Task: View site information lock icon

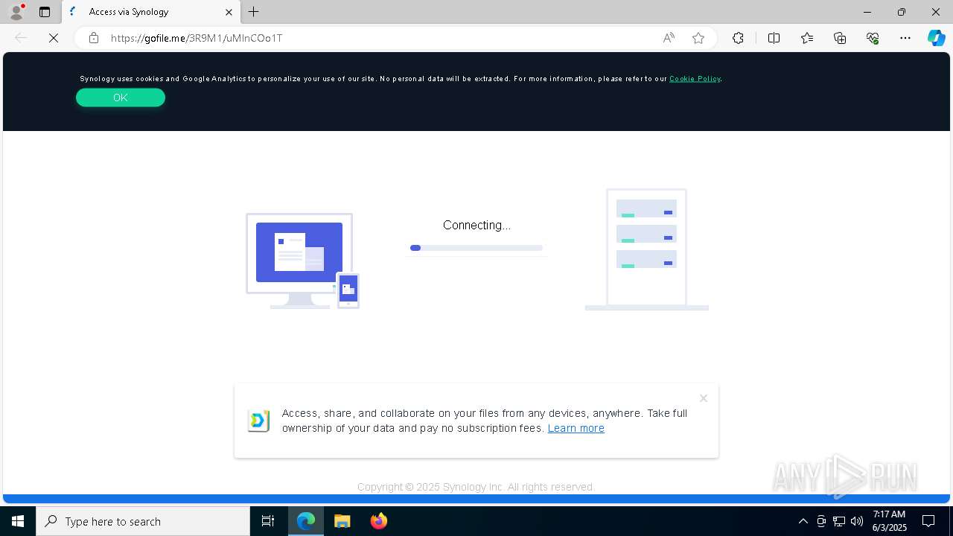Action: point(94,38)
